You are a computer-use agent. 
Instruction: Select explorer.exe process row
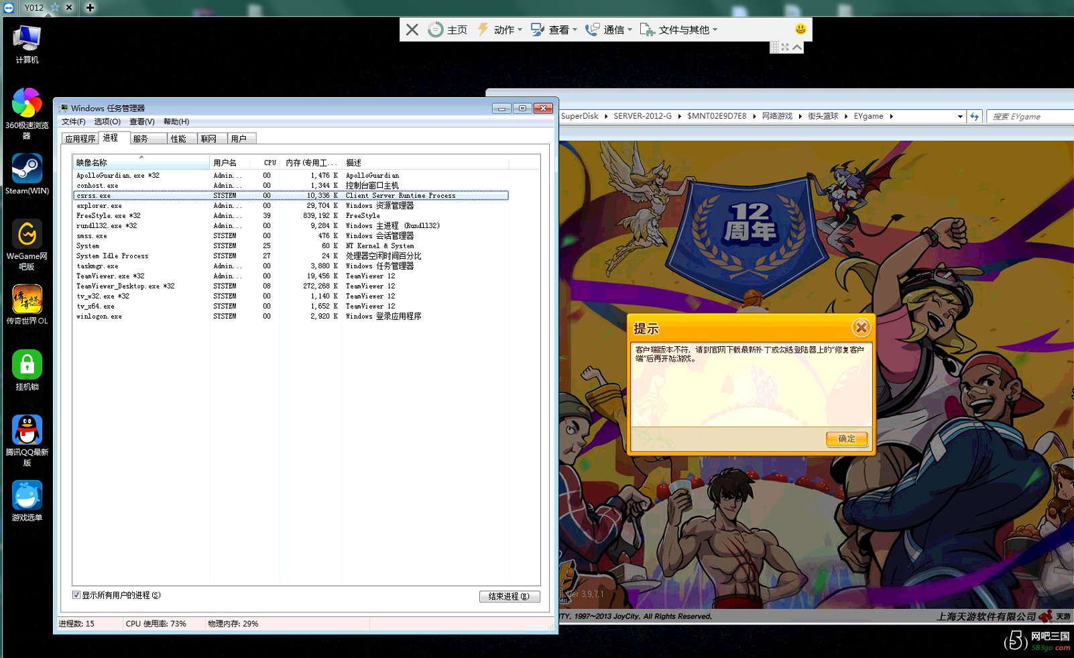(x=290, y=205)
